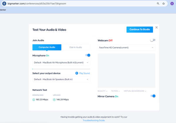Disable the Mirror Camera toggle
The image size is (176, 123).
(x=153, y=96)
